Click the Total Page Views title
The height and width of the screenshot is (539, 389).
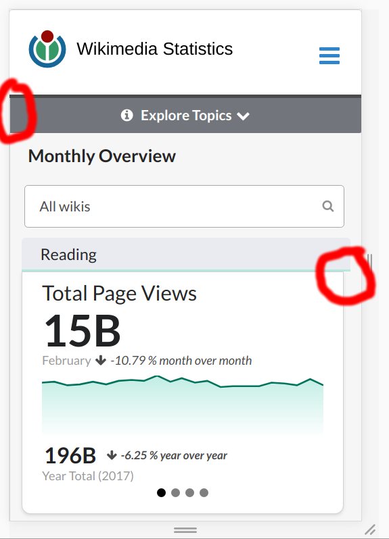coord(119,294)
